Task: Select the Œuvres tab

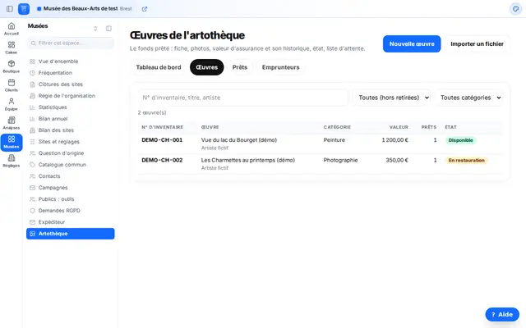Action: [x=206, y=67]
